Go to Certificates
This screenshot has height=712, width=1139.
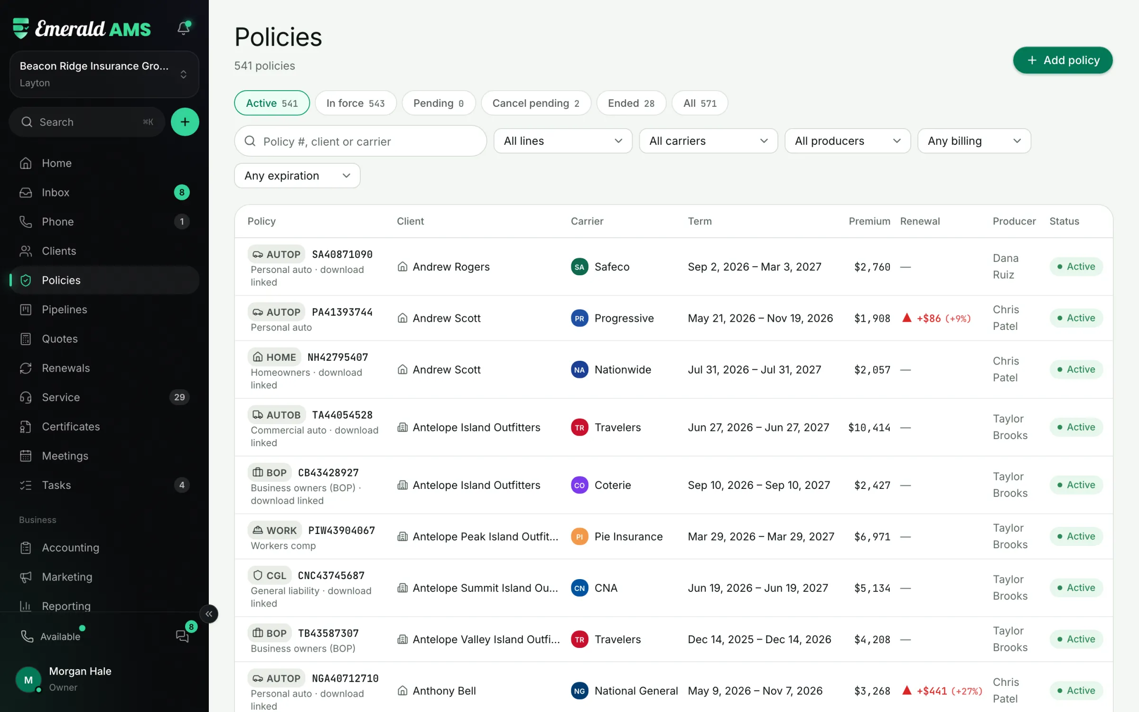[x=104, y=426]
